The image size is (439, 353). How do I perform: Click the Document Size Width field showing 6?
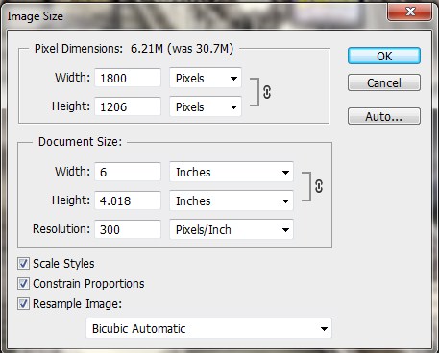click(128, 172)
